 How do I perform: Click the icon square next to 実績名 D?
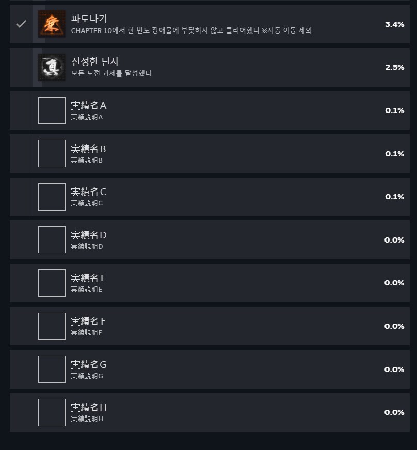[52, 239]
